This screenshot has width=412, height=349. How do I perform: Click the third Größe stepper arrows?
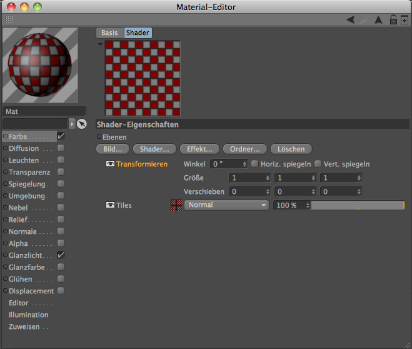pos(359,178)
